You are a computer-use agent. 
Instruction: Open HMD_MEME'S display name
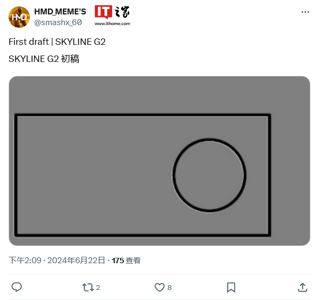coord(60,12)
